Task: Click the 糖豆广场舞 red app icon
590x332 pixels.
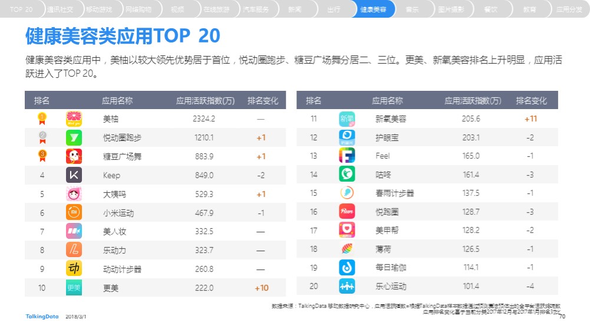Action: (x=74, y=156)
